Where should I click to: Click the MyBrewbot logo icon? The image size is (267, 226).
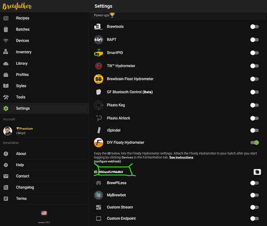98,195
